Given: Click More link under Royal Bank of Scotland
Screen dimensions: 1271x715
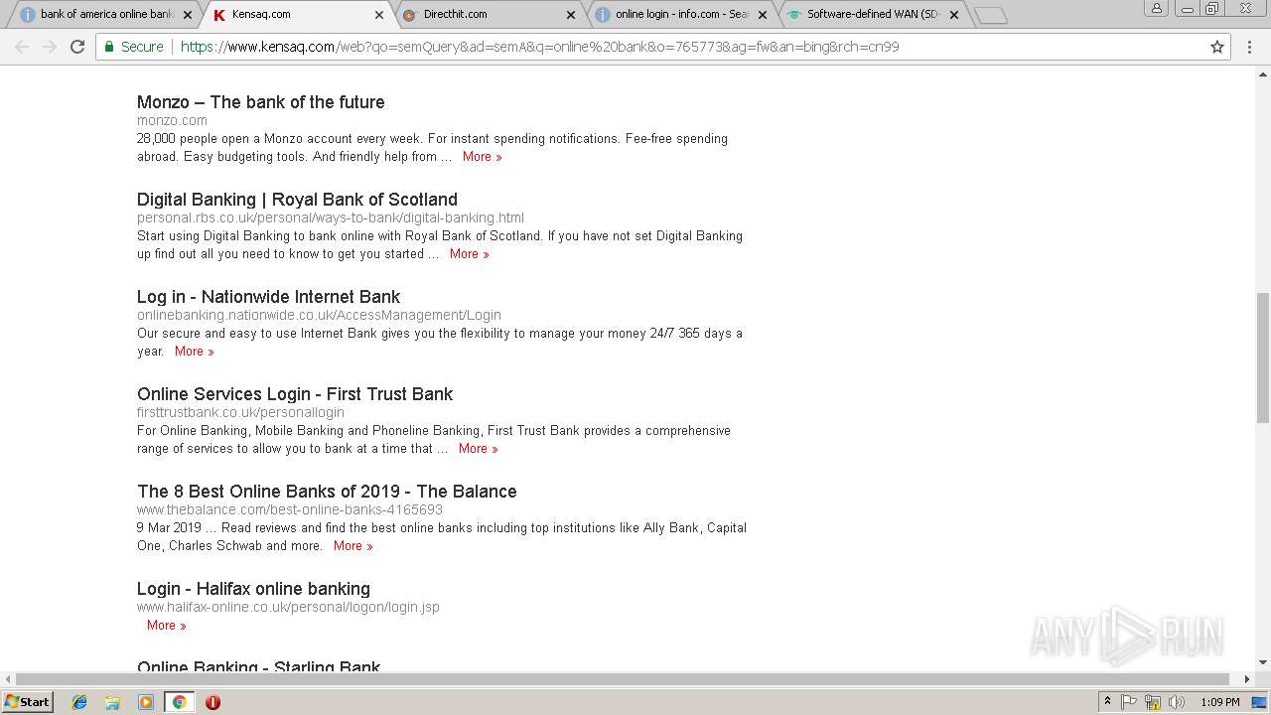Looking at the screenshot, I should (x=469, y=254).
